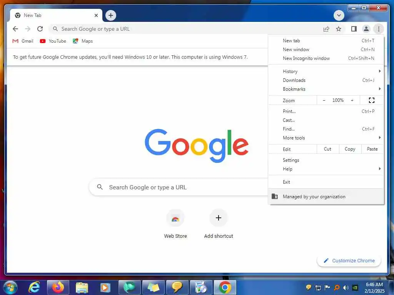
Task: Select New window menu item
Action: (326, 50)
